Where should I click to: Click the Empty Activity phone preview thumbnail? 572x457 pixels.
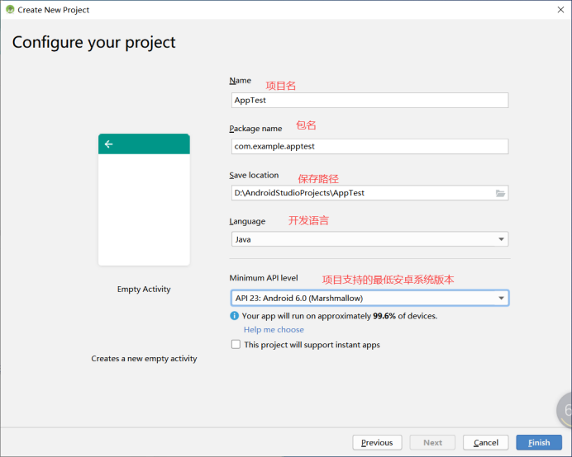tap(144, 200)
